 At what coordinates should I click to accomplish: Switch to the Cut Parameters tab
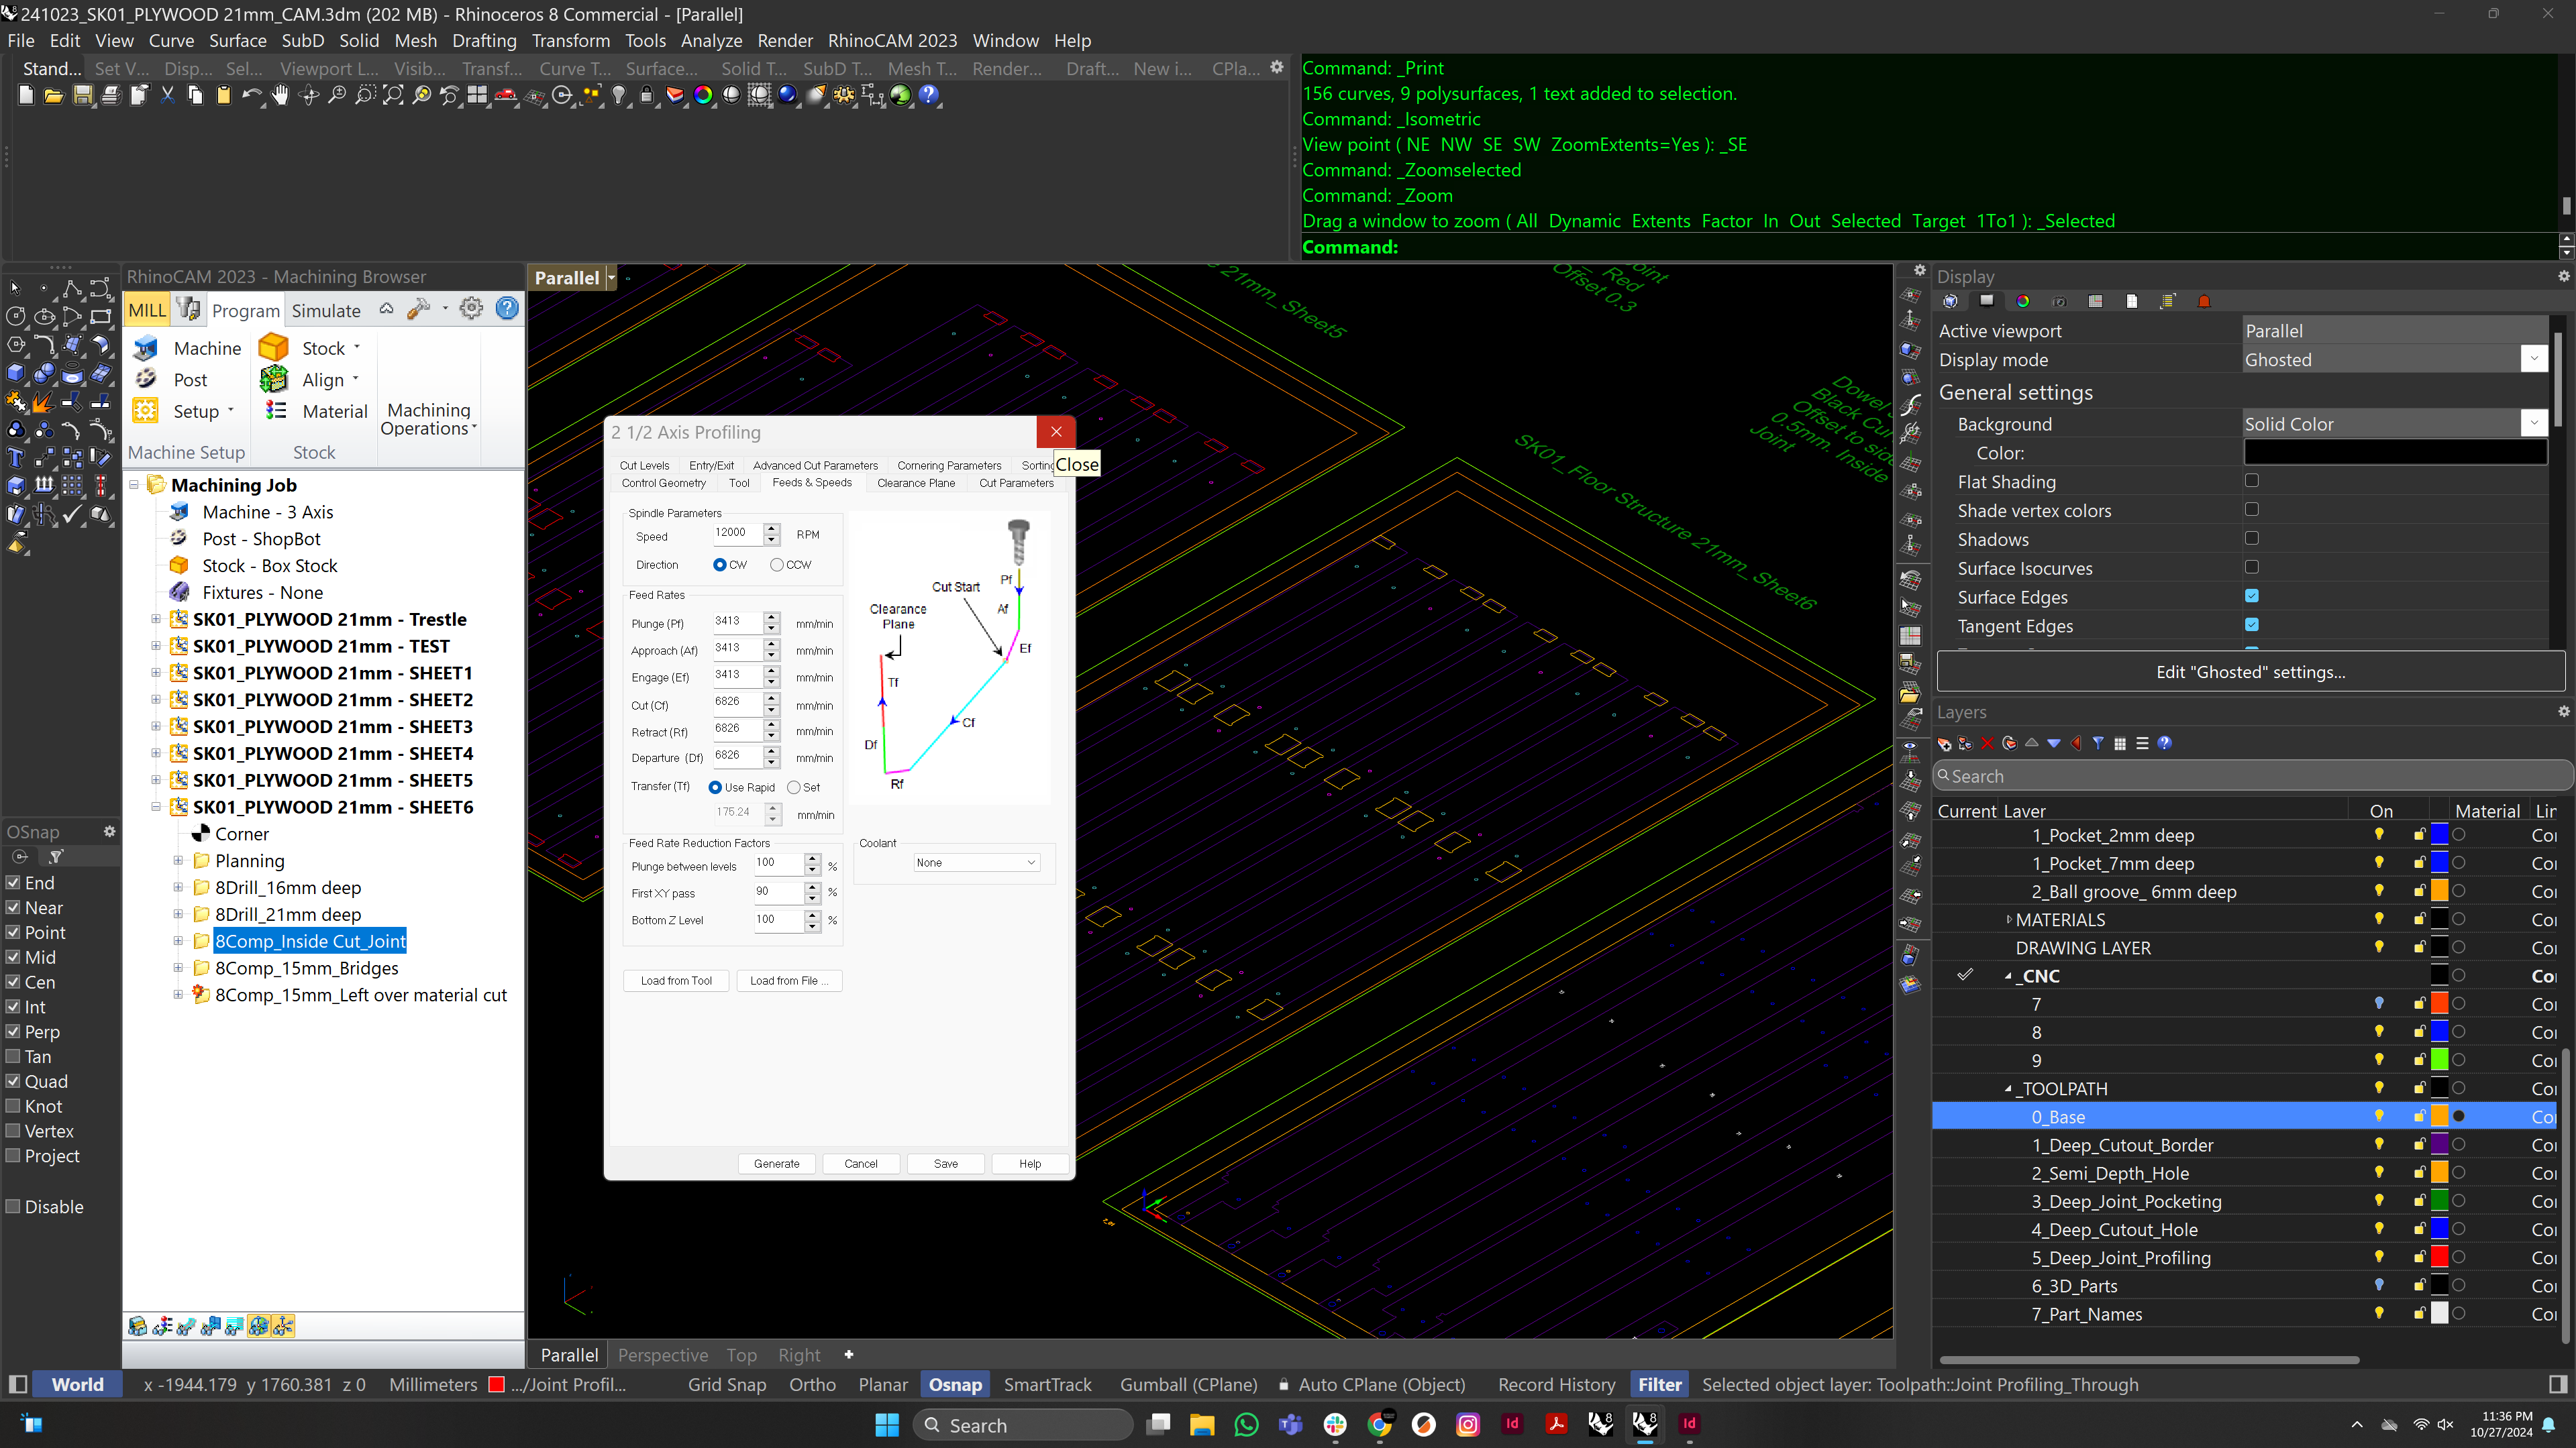tap(1015, 483)
